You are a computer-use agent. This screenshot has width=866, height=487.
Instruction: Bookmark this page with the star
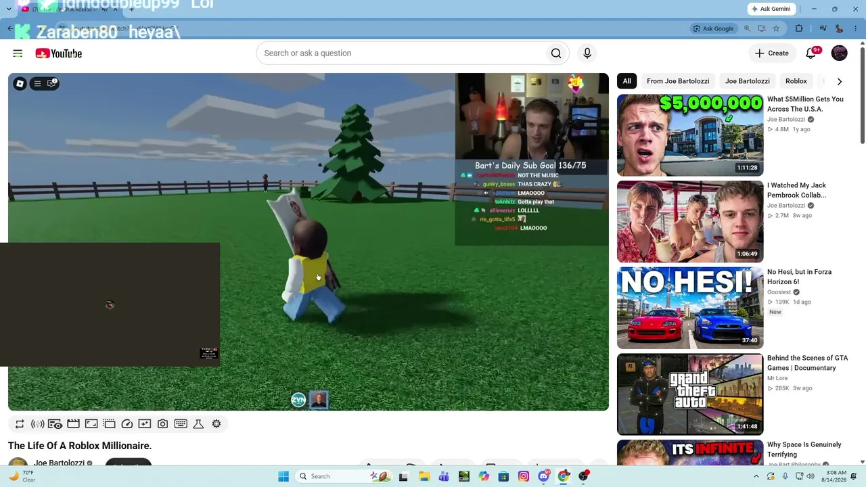tap(776, 28)
